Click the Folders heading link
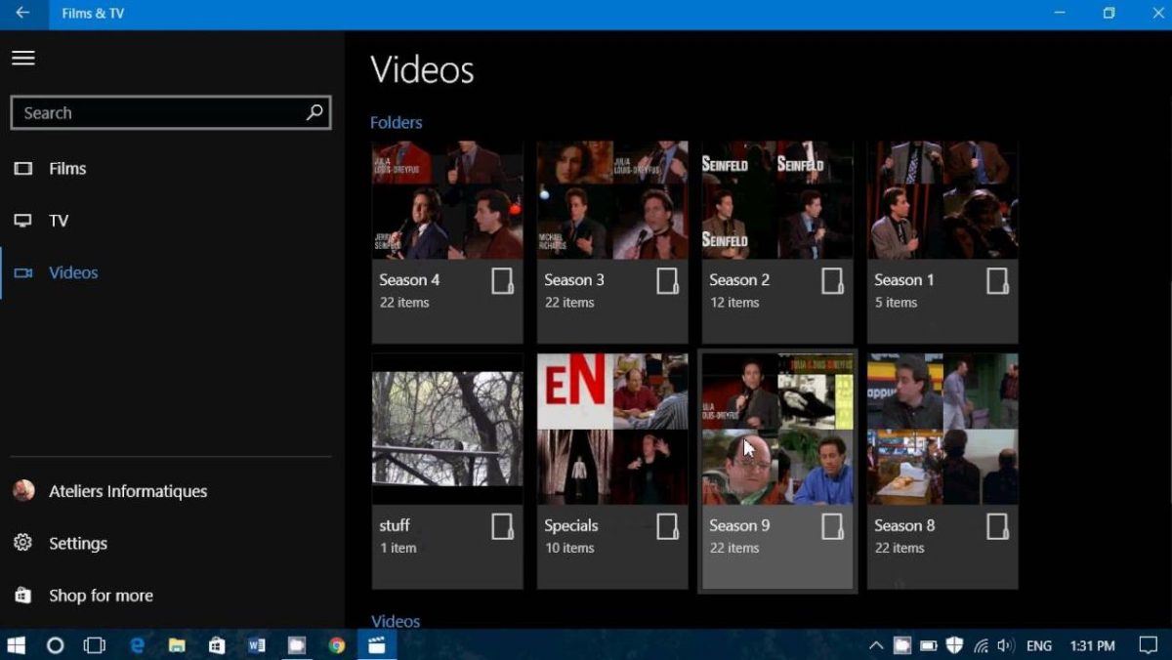This screenshot has height=660, width=1172. coord(396,122)
